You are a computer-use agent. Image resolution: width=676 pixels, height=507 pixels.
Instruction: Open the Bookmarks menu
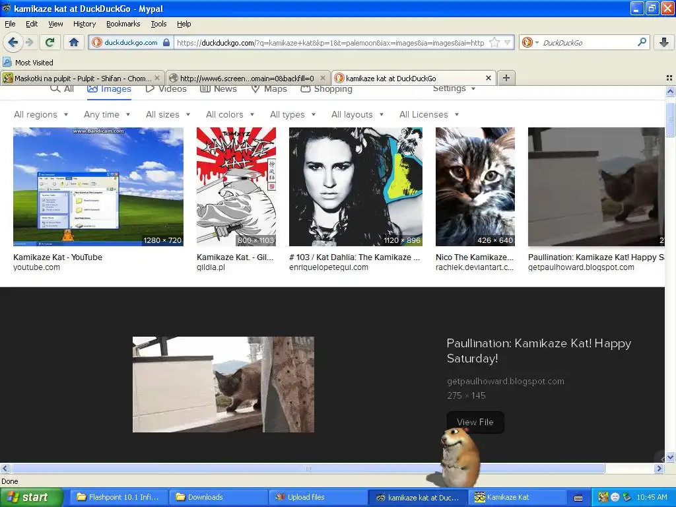click(123, 24)
